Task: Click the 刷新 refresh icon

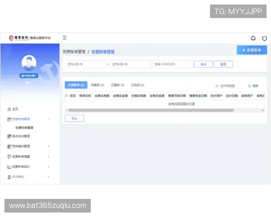Action: [249, 86]
